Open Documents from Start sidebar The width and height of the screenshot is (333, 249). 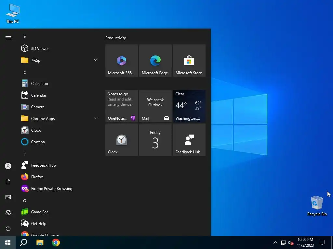pos(8,182)
